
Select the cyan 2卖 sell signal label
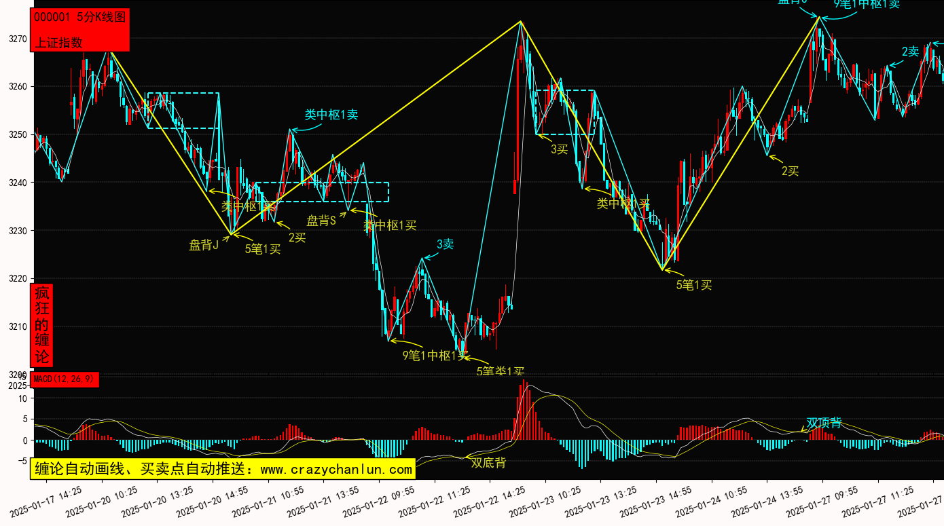click(x=910, y=52)
